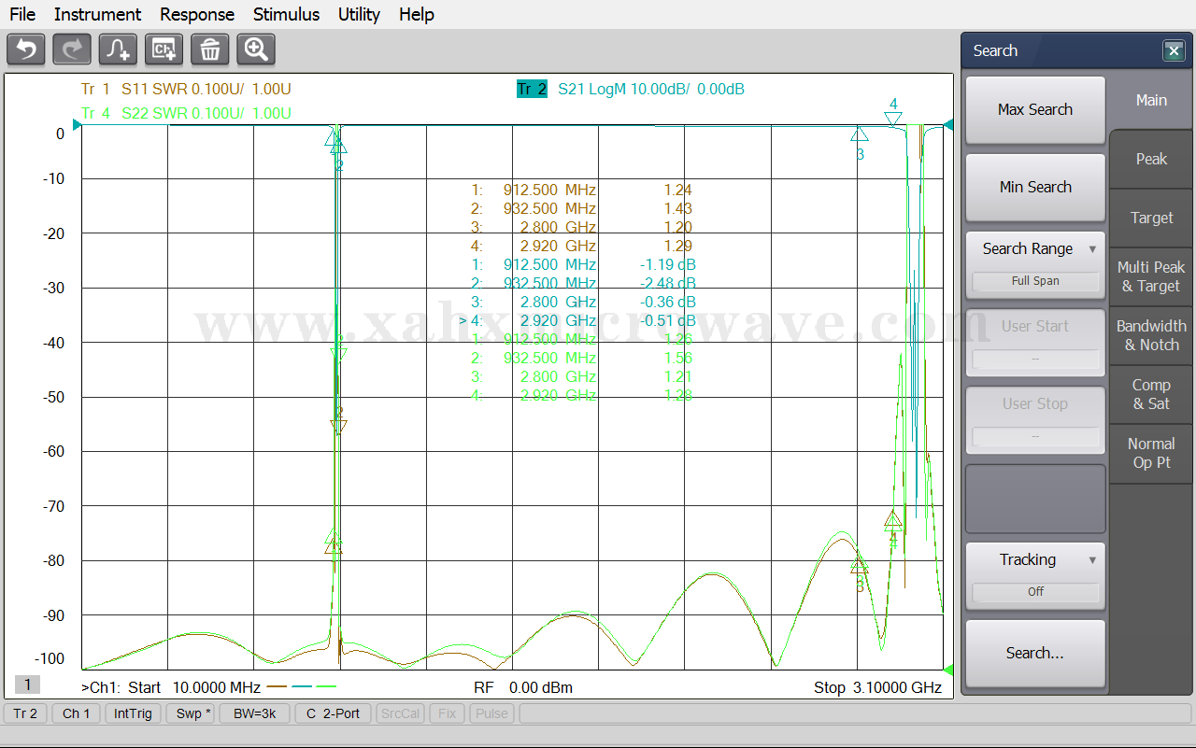The width and height of the screenshot is (1196, 748).
Task: Close the Search panel
Action: pos(1174,51)
